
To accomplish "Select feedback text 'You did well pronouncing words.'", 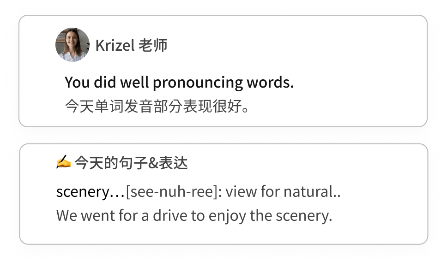I will tap(179, 83).
